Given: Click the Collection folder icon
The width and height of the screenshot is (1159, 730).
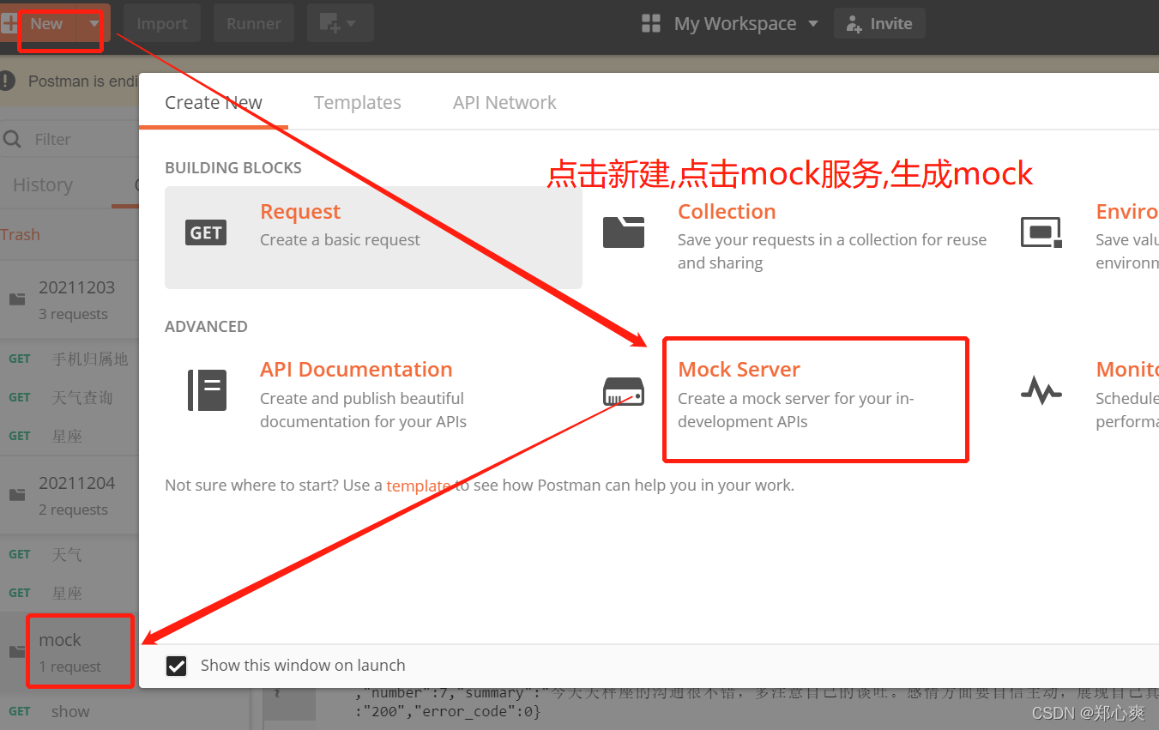Looking at the screenshot, I should [x=624, y=232].
